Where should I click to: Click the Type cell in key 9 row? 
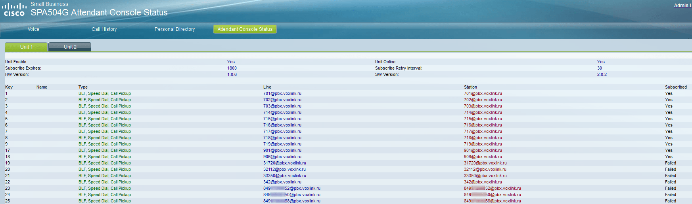click(x=105, y=144)
